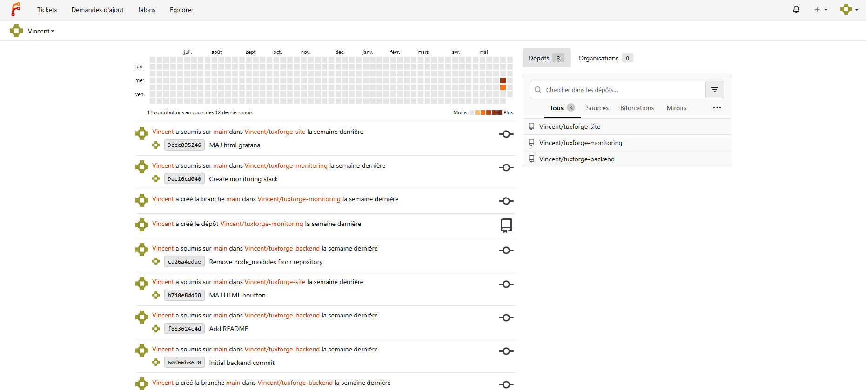Image resolution: width=866 pixels, height=390 pixels.
Task: Open the three-dots more filter menu
Action: click(717, 108)
